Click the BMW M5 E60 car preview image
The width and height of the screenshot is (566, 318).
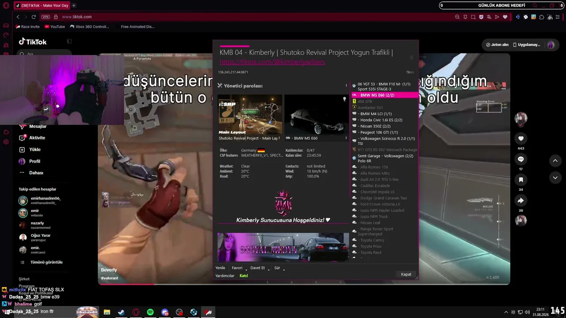316,114
